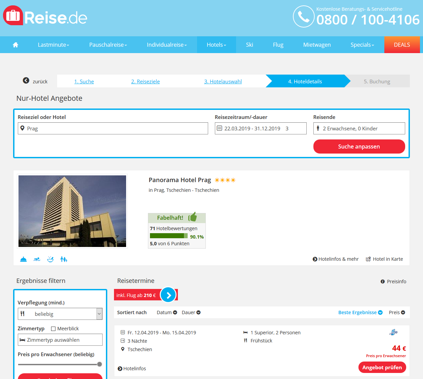Screen dimensions: 423x379
Task: Click the star rating of Panorama Hotel
Action: [225, 180]
